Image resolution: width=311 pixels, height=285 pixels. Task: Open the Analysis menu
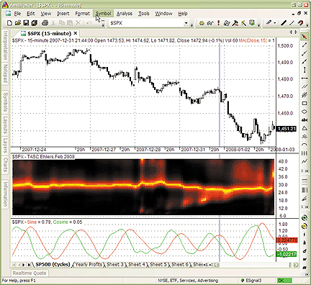125,14
